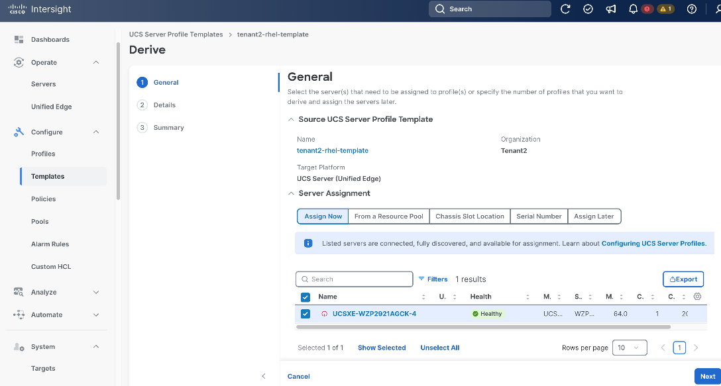This screenshot has height=386, width=721.
Task: Uncheck the UCSXE-WZP2921AGCK-4 row checkbox
Action: coord(305,314)
